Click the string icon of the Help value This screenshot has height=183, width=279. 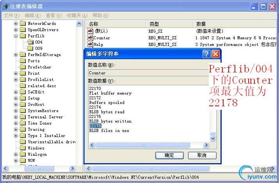pyautogui.click(x=90, y=44)
